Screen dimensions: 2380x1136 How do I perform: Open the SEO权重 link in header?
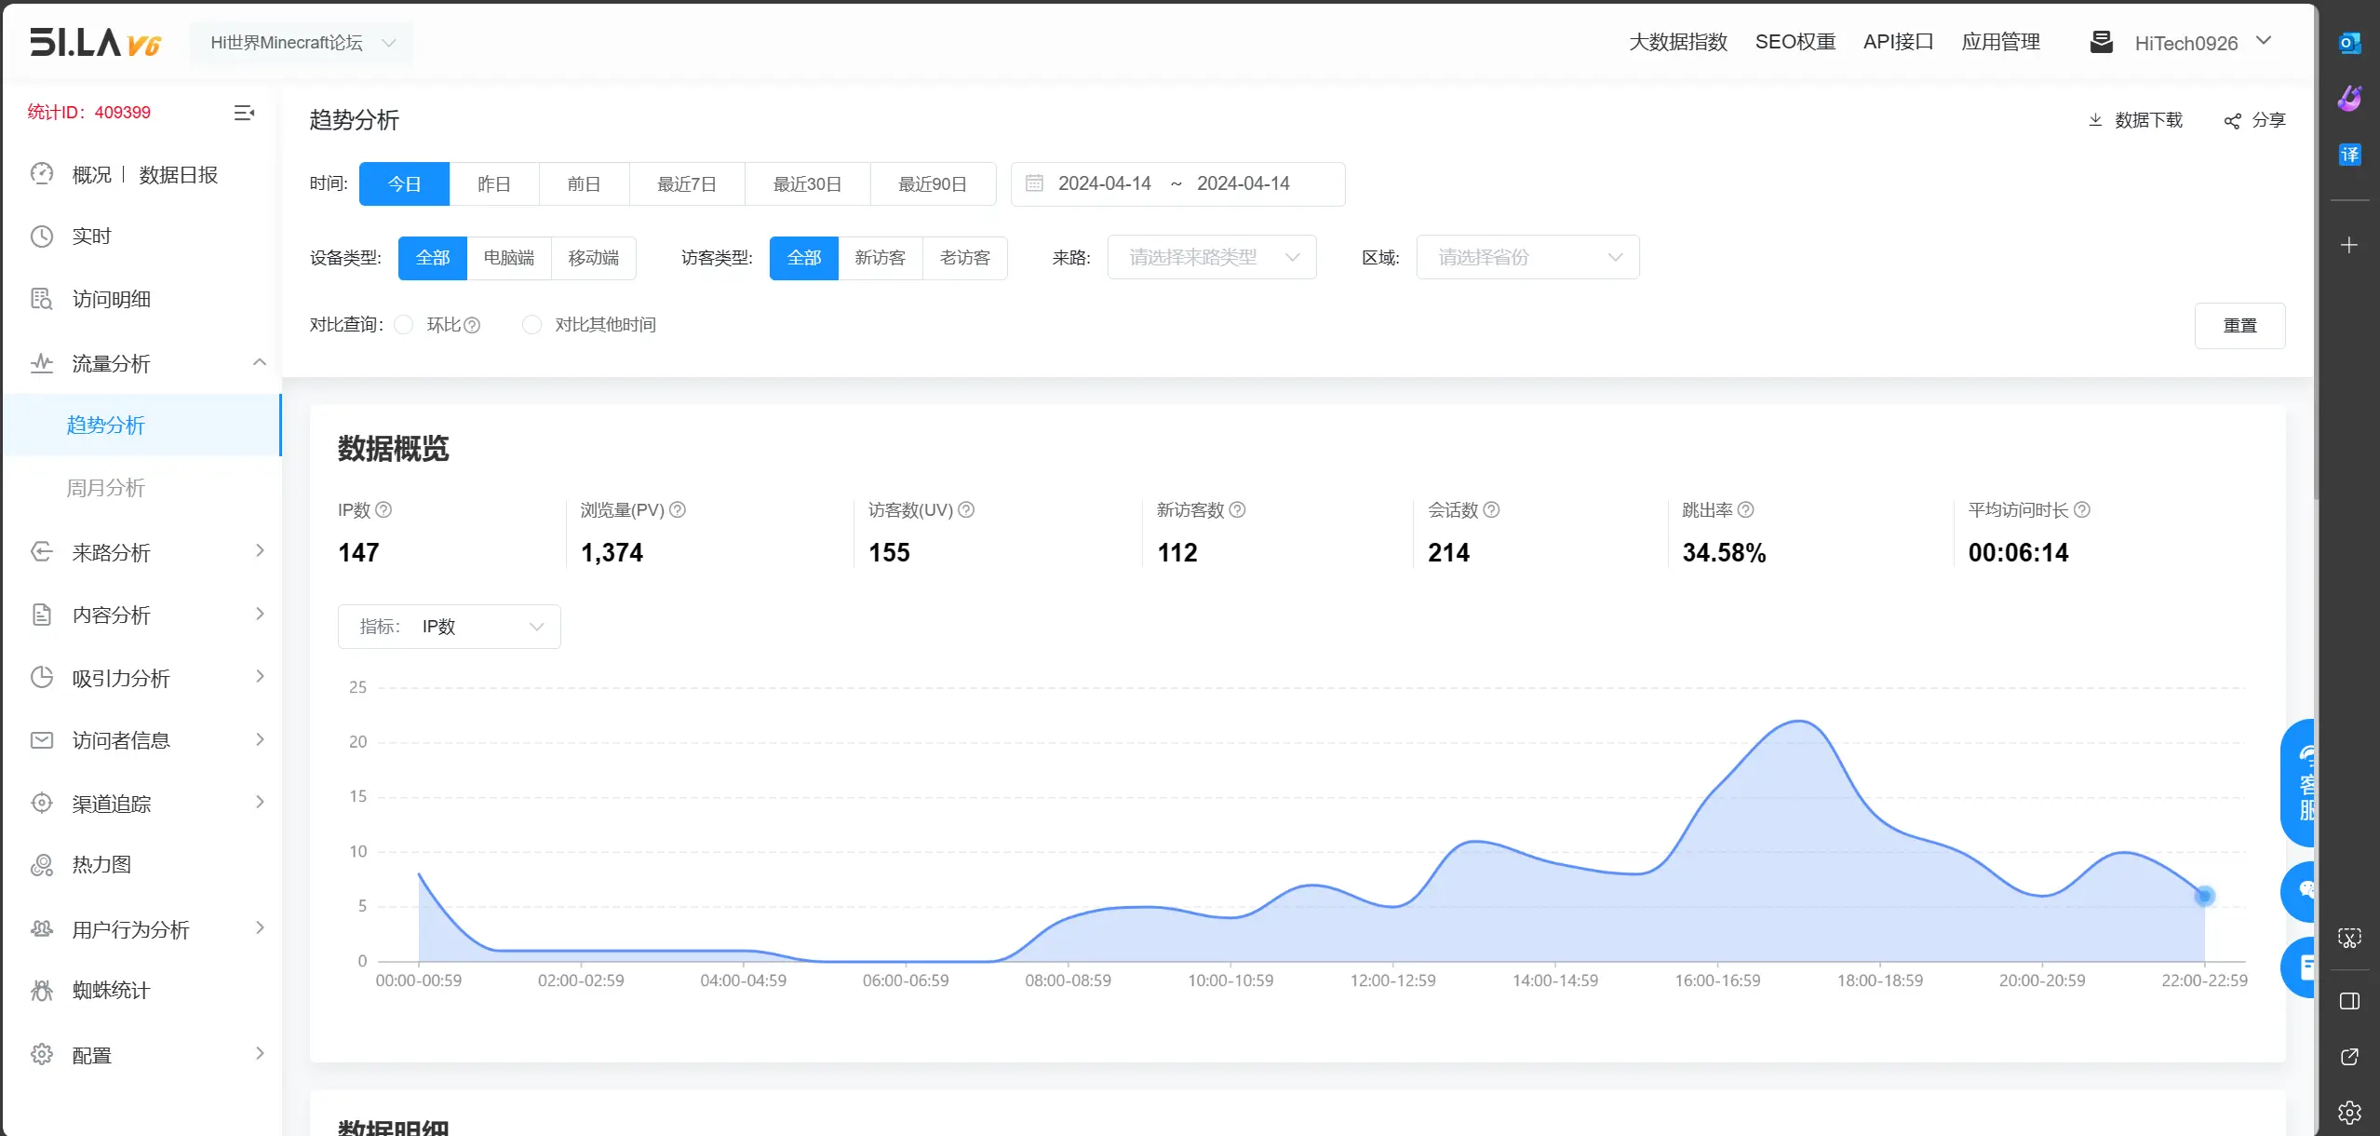1795,43
